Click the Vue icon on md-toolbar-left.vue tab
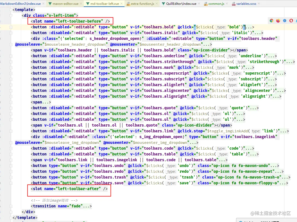Viewport: 297px width, 222px height. click(x=88, y=4)
